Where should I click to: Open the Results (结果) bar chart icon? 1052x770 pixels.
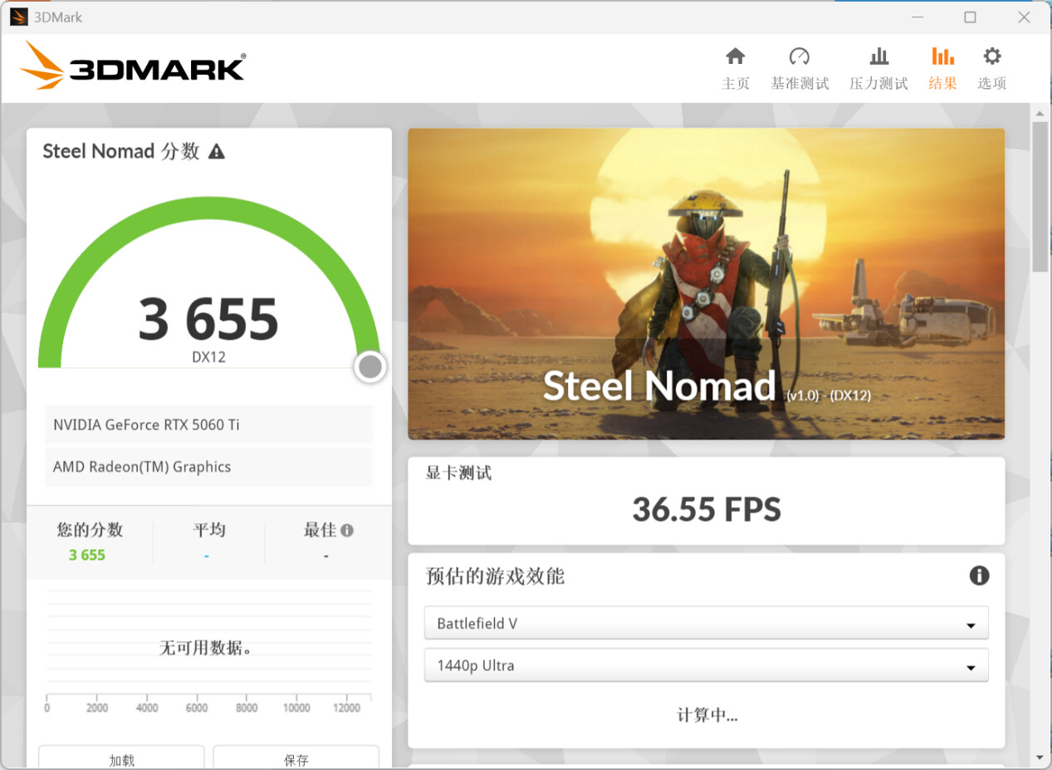point(942,56)
